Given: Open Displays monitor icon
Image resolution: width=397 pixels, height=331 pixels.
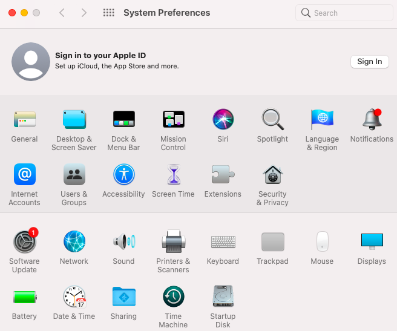Looking at the screenshot, I should pos(372,241).
